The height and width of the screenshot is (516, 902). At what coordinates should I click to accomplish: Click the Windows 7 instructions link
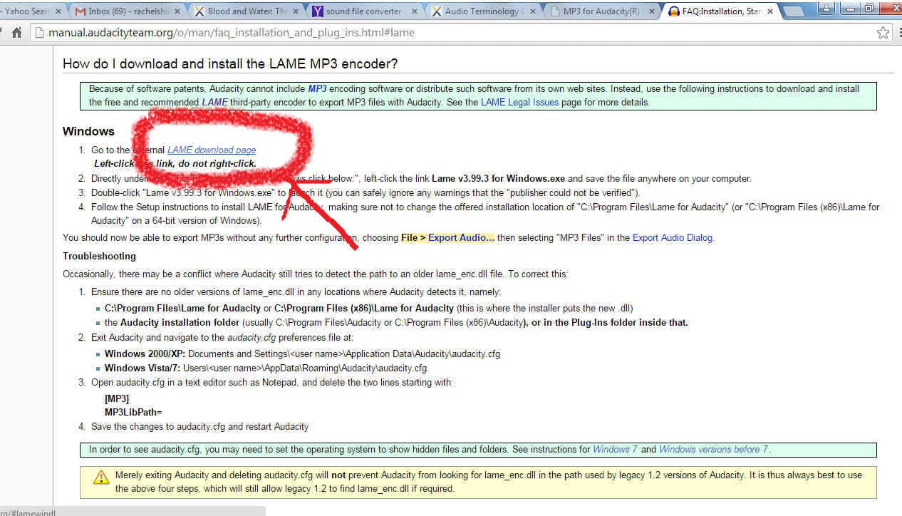(616, 449)
